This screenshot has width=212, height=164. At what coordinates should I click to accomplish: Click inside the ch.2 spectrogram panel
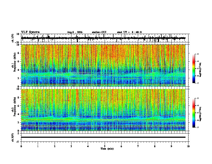pyautogui.click(x=103, y=110)
